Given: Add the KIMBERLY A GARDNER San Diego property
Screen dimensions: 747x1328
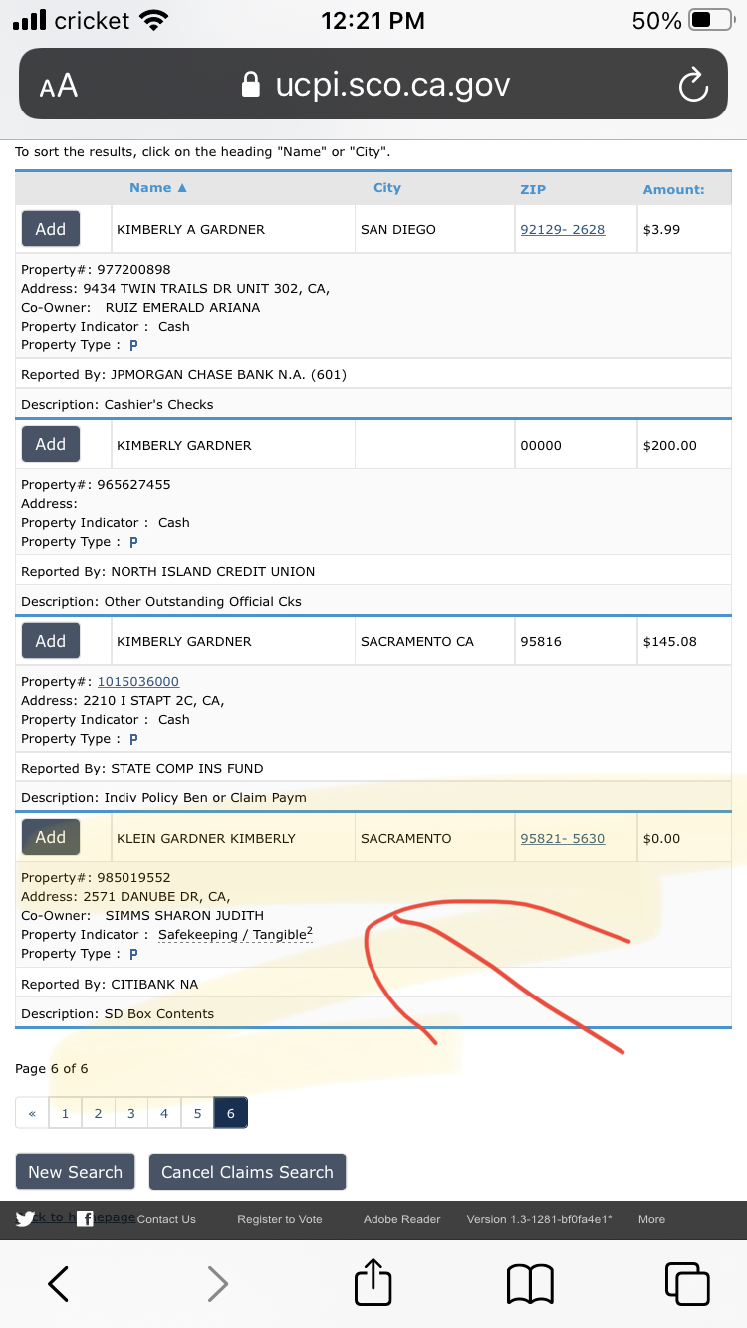Looking at the screenshot, I should (51, 229).
